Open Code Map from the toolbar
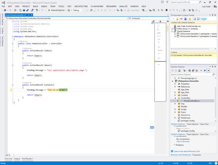Viewport: 218px width, 165px height. pos(133,10)
